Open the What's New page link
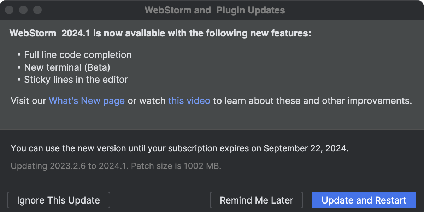This screenshot has width=424, height=212. [87, 101]
